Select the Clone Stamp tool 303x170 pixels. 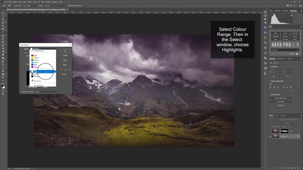pos(3,42)
